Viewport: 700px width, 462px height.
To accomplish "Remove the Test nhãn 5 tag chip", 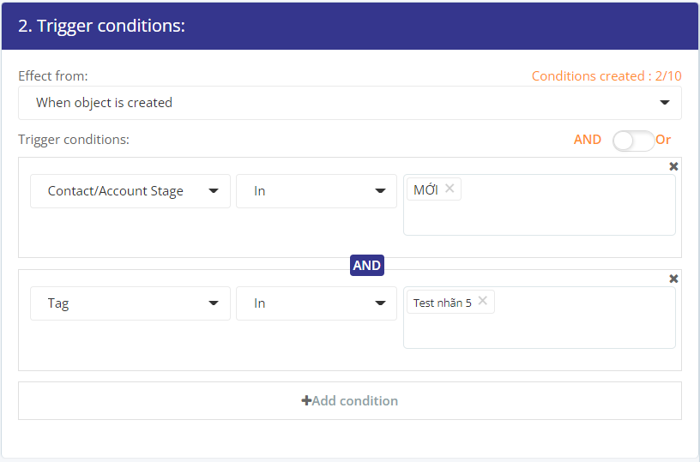I will pyautogui.click(x=483, y=301).
